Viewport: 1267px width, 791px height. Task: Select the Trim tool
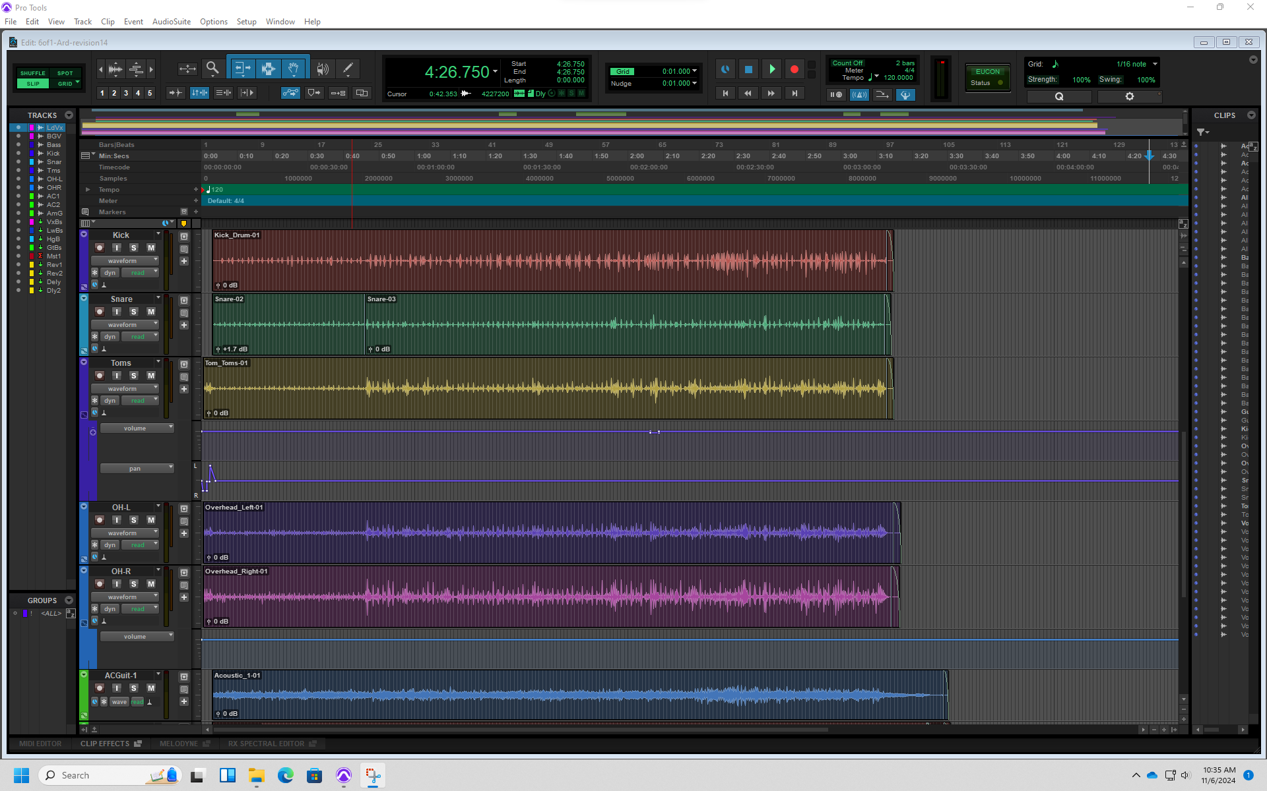[242, 69]
